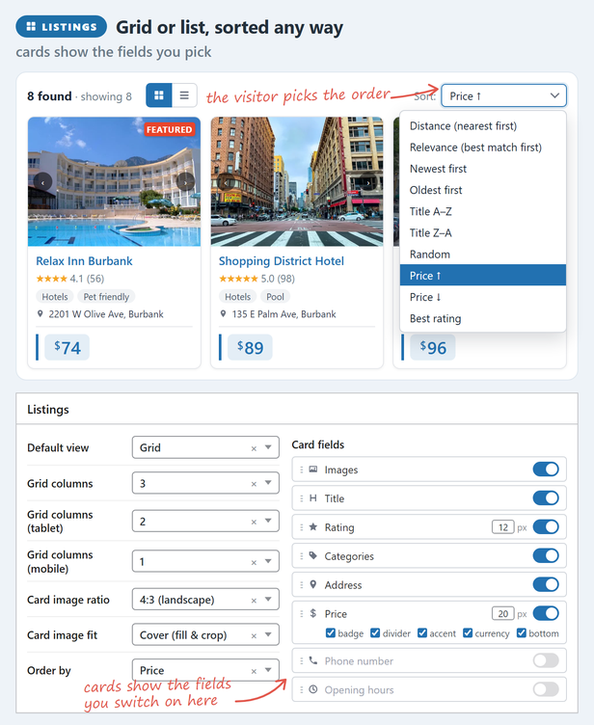Grab the Categories field drag handle

pos(301,555)
